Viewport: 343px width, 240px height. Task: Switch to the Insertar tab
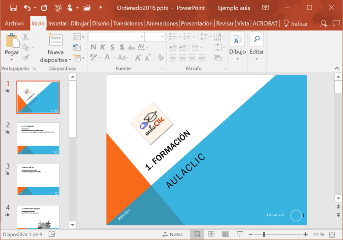pyautogui.click(x=58, y=23)
